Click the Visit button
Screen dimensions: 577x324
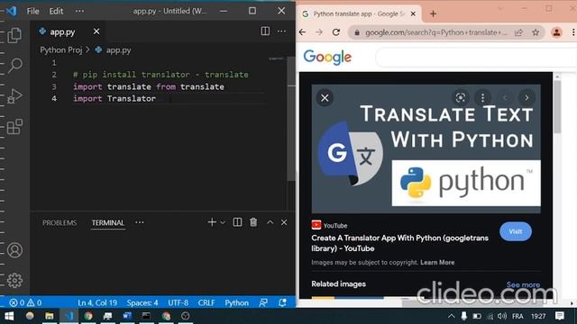pyautogui.click(x=516, y=231)
